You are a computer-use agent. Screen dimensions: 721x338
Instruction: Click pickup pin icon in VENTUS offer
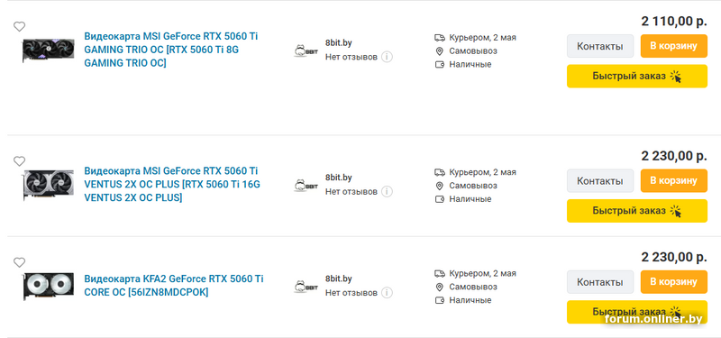click(x=439, y=186)
